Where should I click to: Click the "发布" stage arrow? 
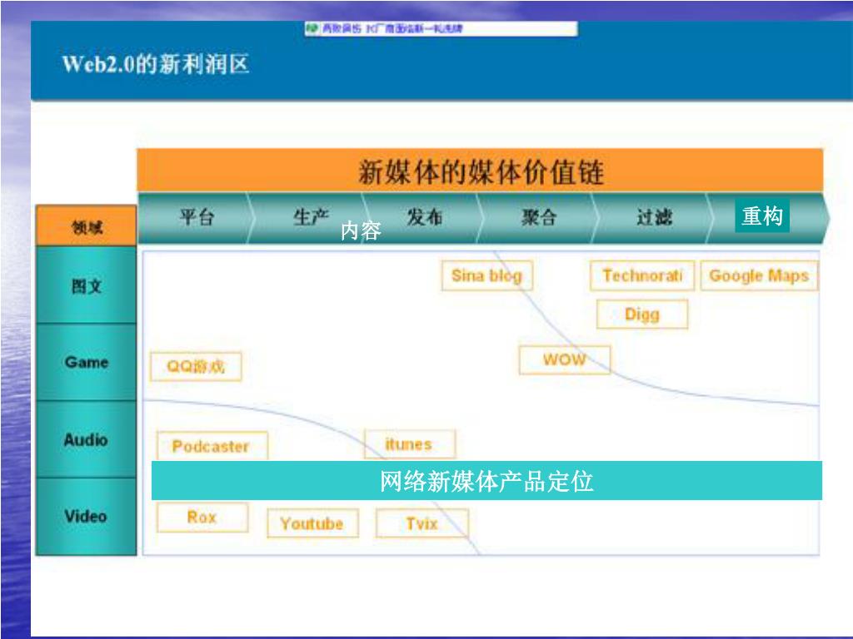(x=424, y=217)
